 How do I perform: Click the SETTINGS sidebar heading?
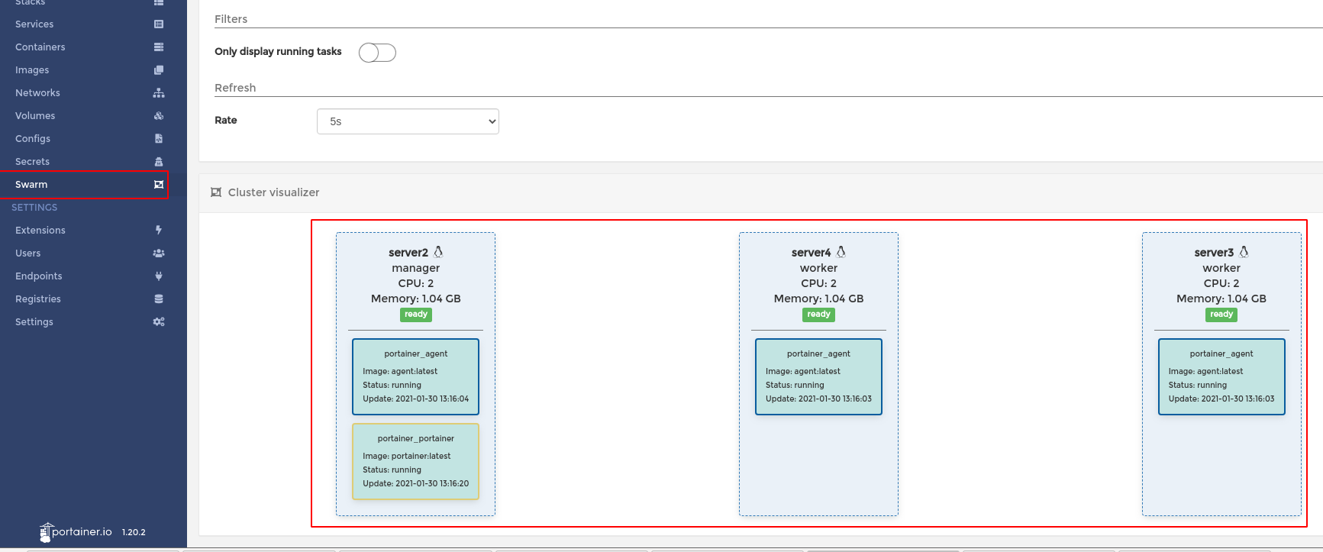(x=34, y=208)
